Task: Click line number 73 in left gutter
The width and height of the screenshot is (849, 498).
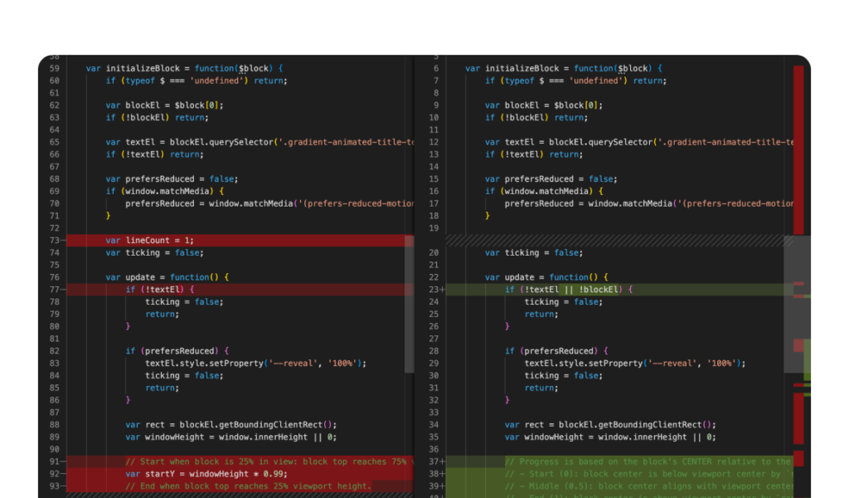Action: (x=53, y=241)
